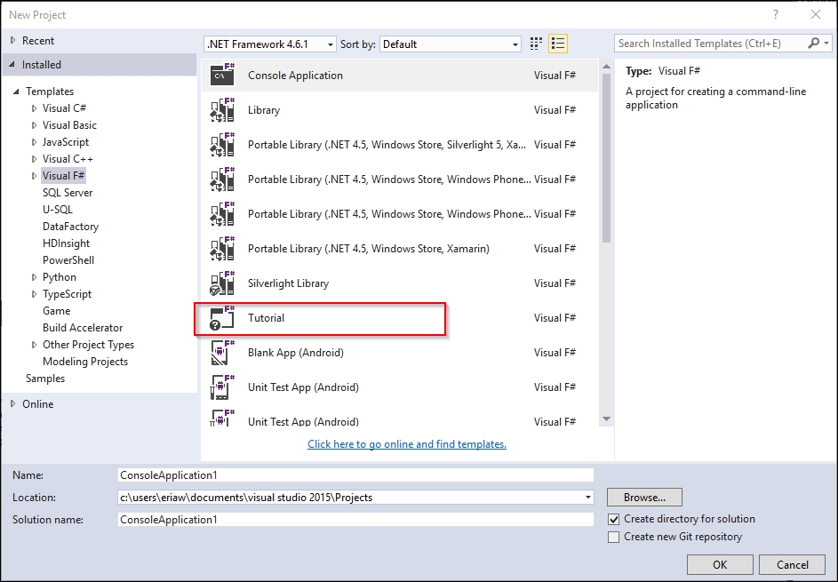Click the template list scroll down arrow
838x582 pixels.
point(606,419)
